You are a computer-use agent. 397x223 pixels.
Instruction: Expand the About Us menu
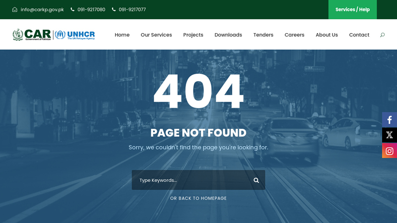(x=327, y=35)
